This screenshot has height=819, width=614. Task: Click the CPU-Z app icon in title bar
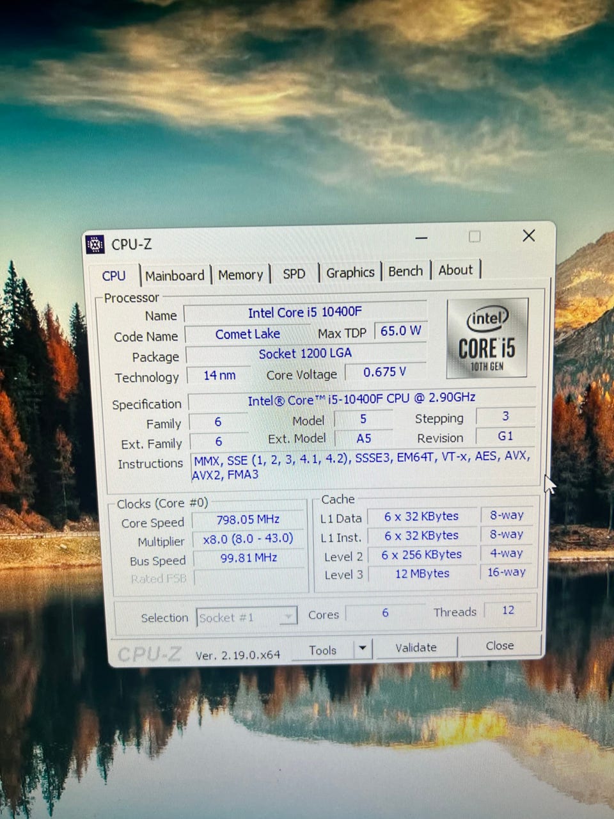95,244
